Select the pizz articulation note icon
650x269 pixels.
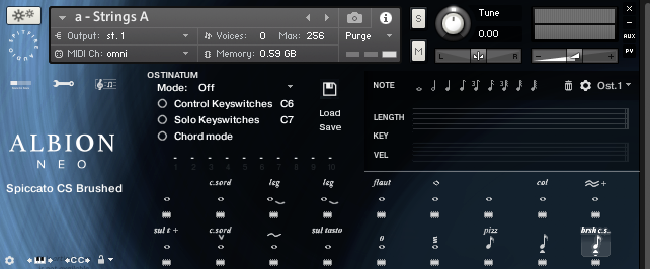tap(490, 243)
